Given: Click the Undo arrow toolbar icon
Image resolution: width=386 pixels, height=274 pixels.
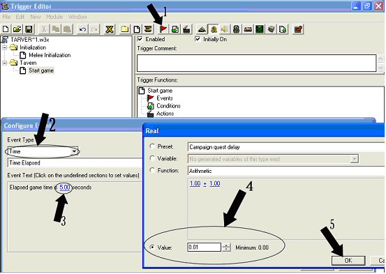Looking at the screenshot, I should pyautogui.click(x=82, y=29).
